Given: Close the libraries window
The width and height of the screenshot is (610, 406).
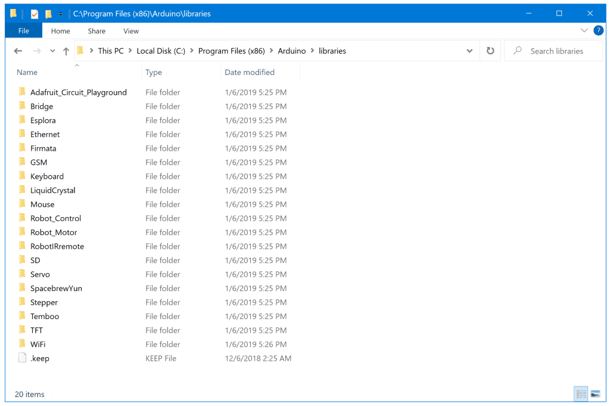Looking at the screenshot, I should (590, 13).
